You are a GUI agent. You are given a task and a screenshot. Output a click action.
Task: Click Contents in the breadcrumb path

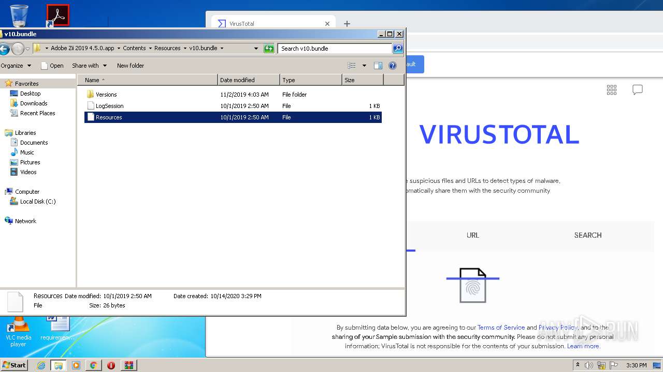134,48
